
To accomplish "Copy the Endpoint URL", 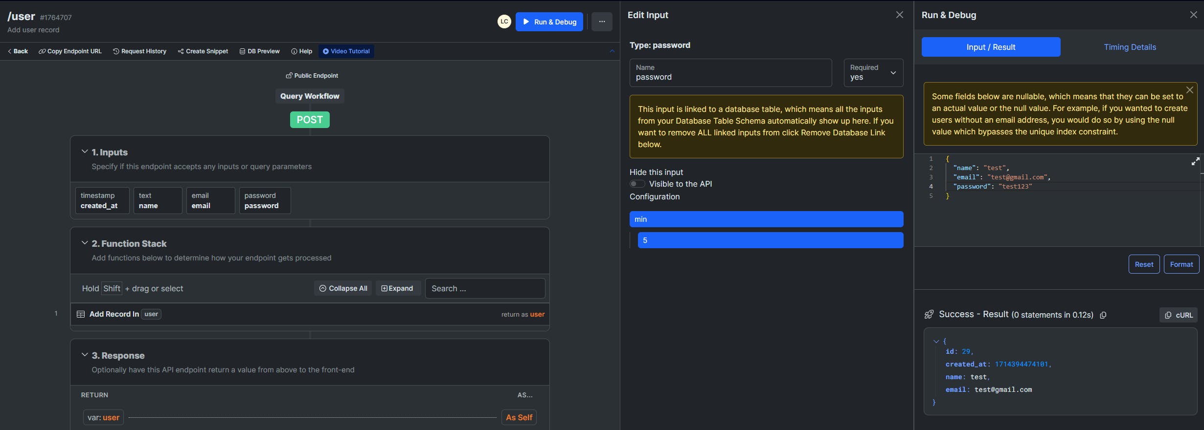I will pos(70,51).
